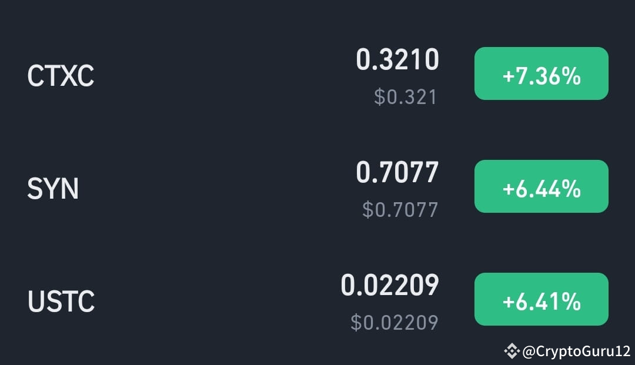Click the SYN price 0.7077
Screen dimensions: 635x365
click(x=397, y=172)
